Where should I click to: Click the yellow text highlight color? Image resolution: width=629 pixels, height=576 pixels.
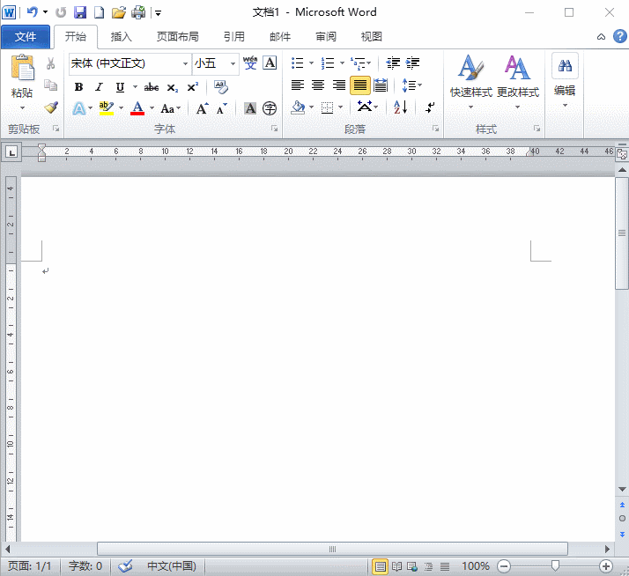pyautogui.click(x=106, y=108)
